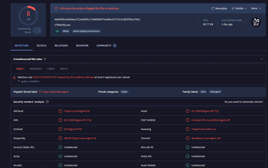
Task: Click 'Do you want to automate checks?' link
Action: coord(244,102)
